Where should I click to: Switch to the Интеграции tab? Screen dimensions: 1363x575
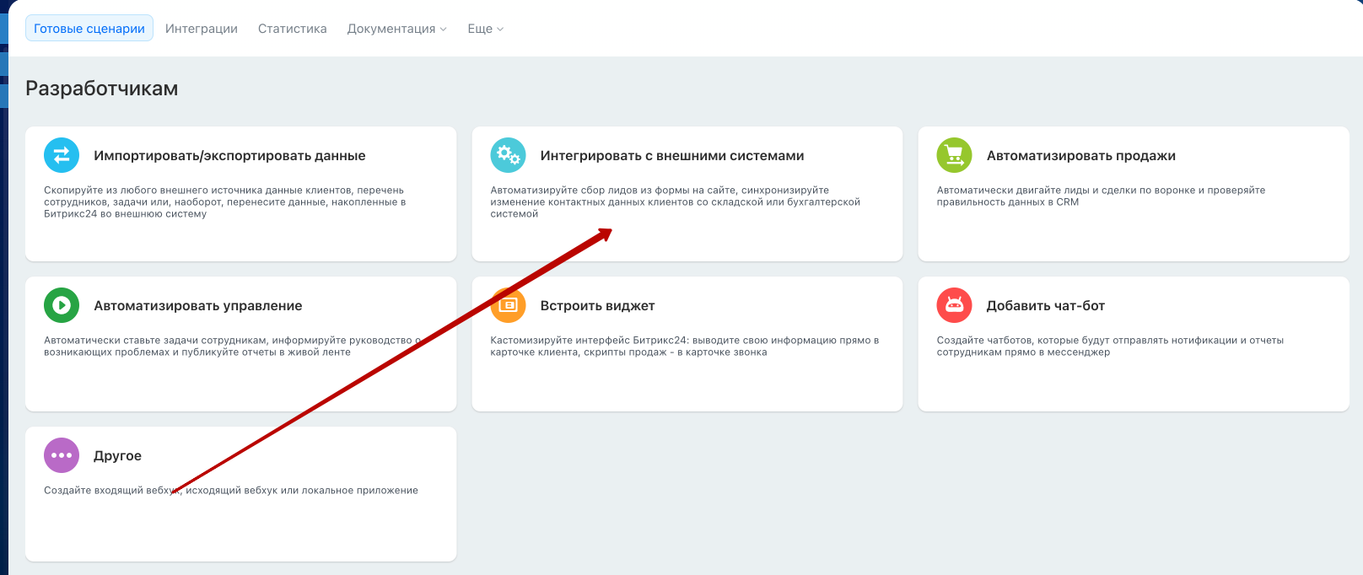coord(202,29)
